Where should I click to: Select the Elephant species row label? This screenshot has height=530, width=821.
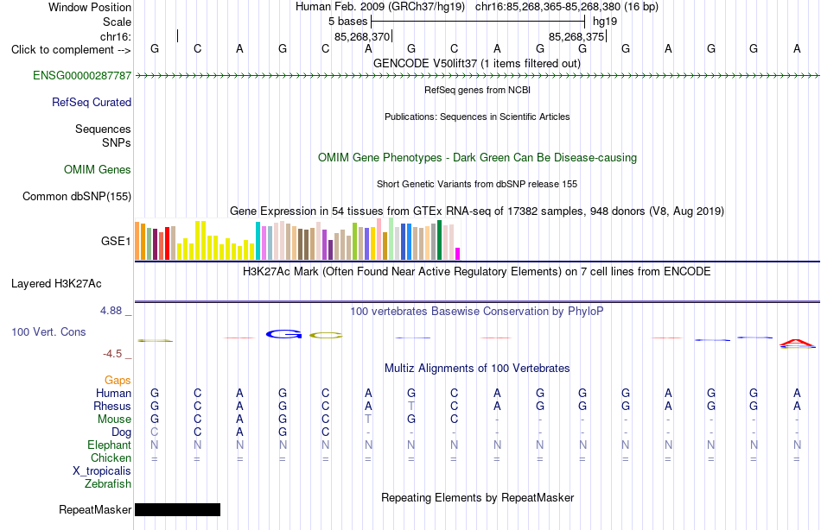109,445
